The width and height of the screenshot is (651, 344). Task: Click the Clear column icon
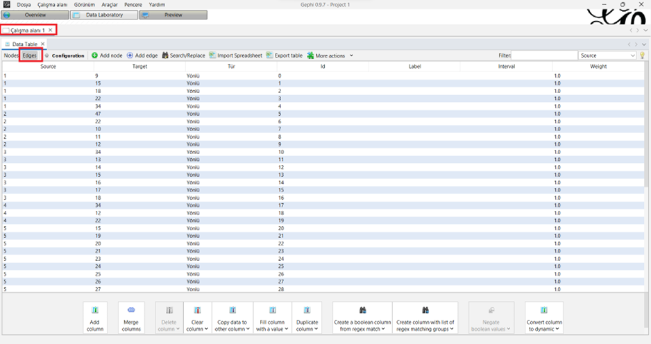click(x=197, y=310)
